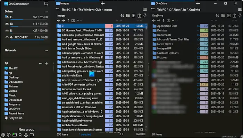Click the speech-bubble icon in bottom toolbar
The image size is (243, 138).
[x=32, y=135]
